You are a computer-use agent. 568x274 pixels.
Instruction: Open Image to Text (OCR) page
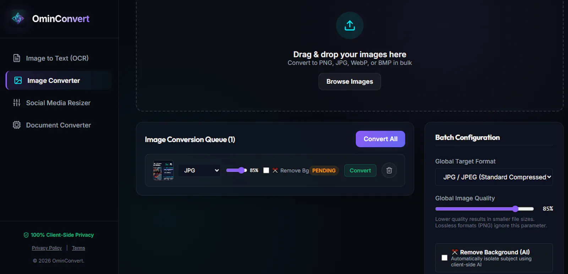[59, 58]
